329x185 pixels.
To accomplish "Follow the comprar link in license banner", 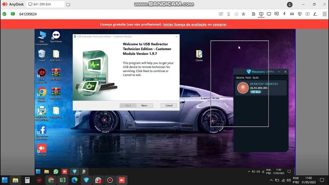I will 220,24.
